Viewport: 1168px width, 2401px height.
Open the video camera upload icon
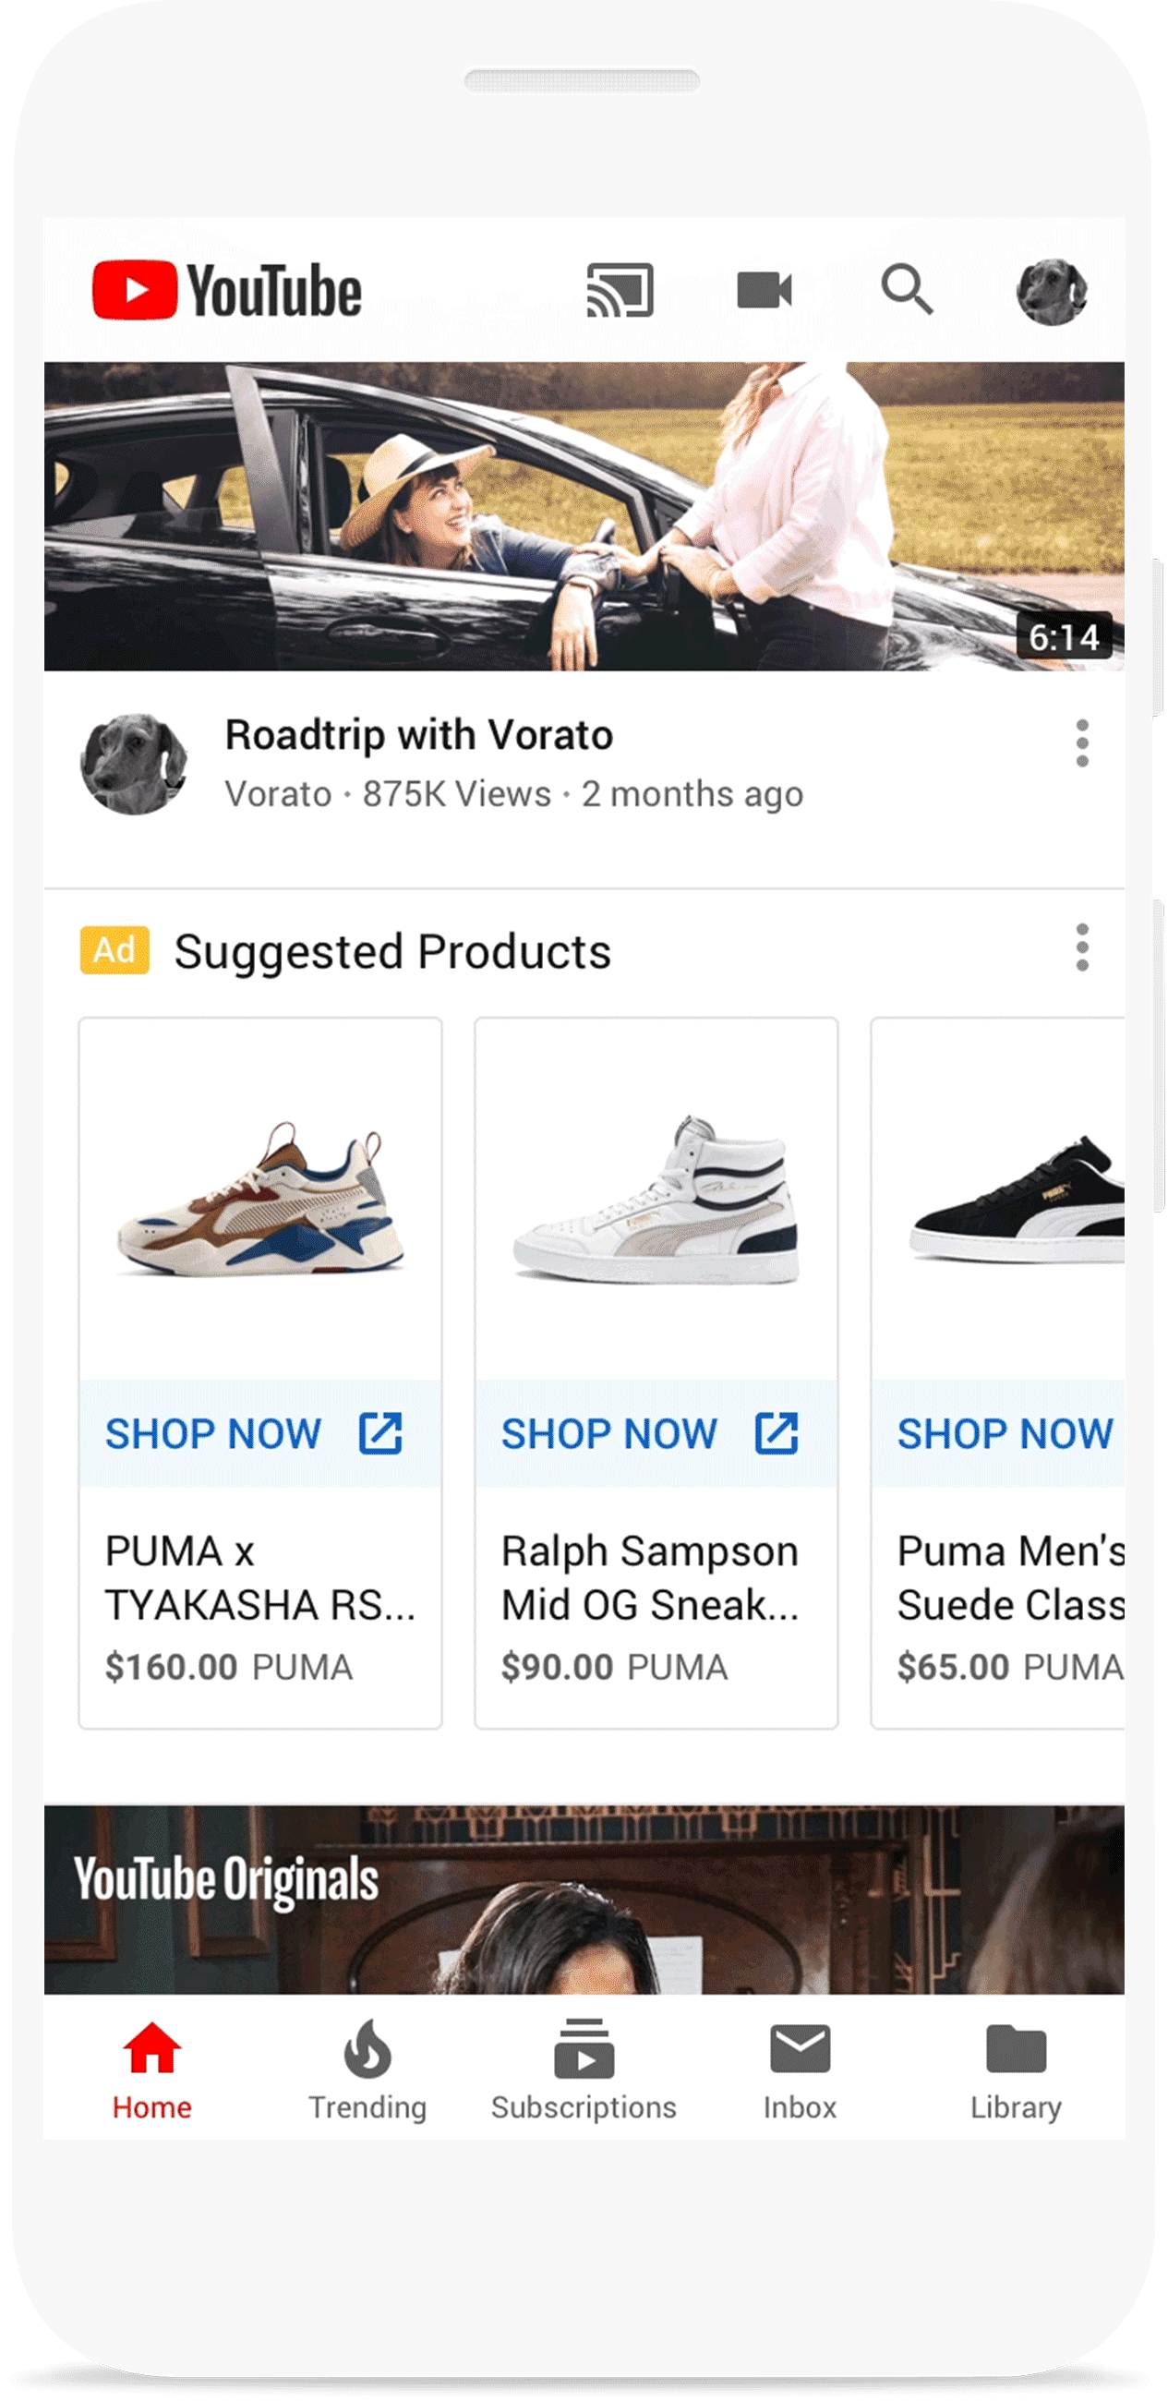click(x=764, y=290)
